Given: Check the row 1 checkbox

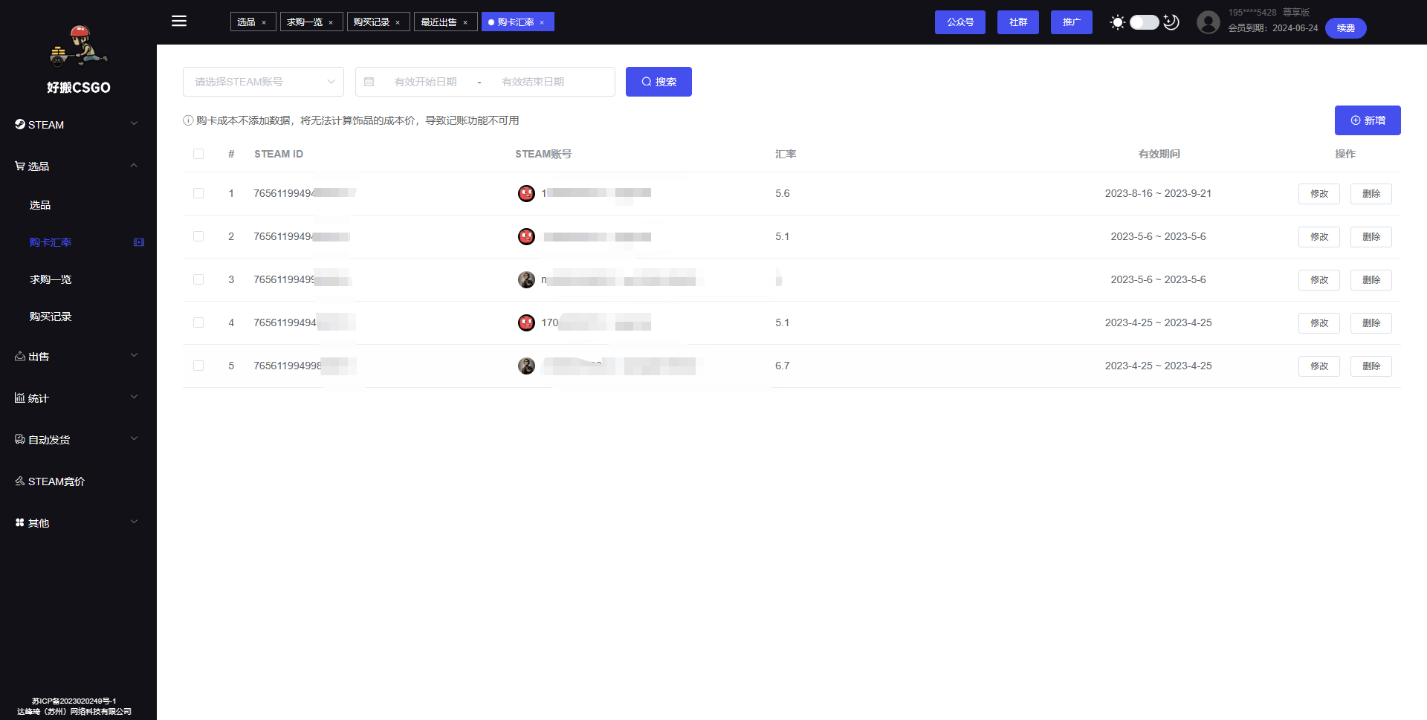Looking at the screenshot, I should (x=198, y=193).
